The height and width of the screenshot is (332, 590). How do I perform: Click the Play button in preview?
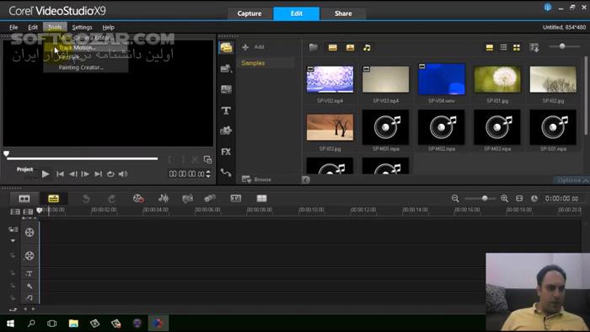tap(46, 174)
